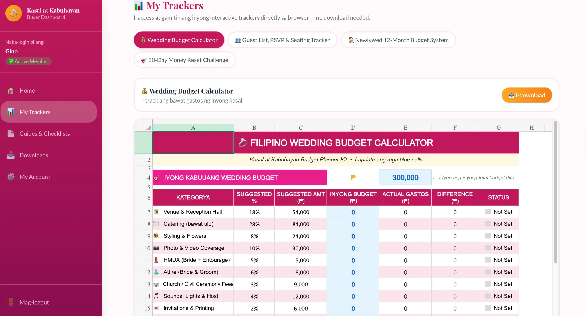Click the My Trackers bar chart icon

tap(11, 112)
